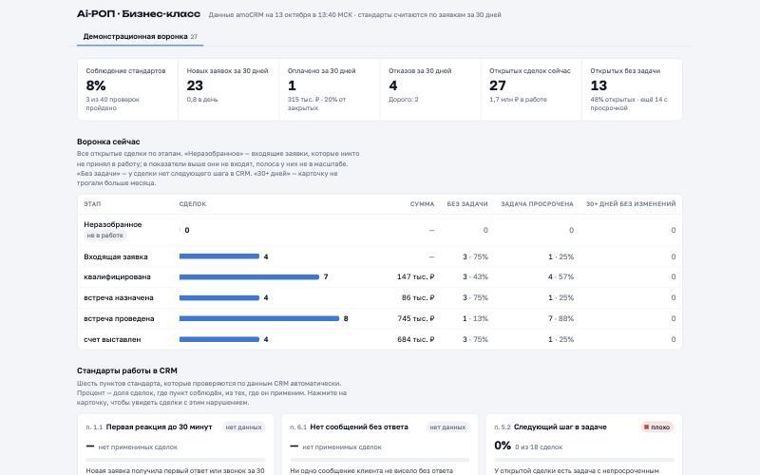Click the ЗАДАЧА ПРОСРОЧЕНА column header
Viewport: 760px width, 475px height.
[x=537, y=204]
